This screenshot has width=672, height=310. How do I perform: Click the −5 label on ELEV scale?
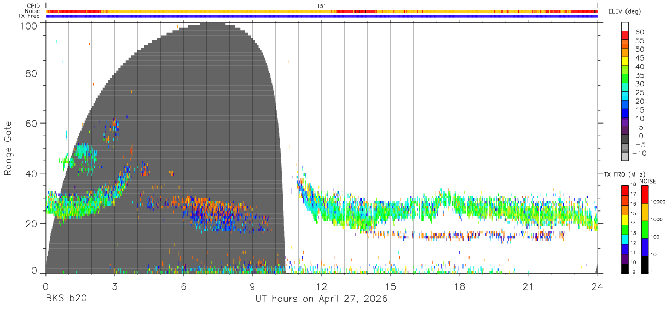(640, 144)
